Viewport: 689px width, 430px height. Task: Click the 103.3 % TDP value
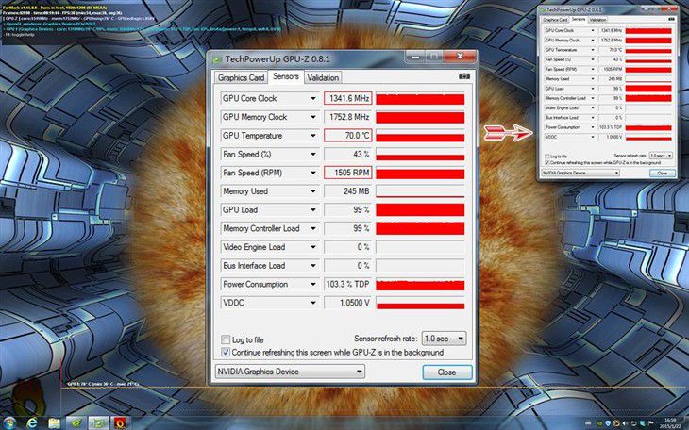(x=348, y=284)
